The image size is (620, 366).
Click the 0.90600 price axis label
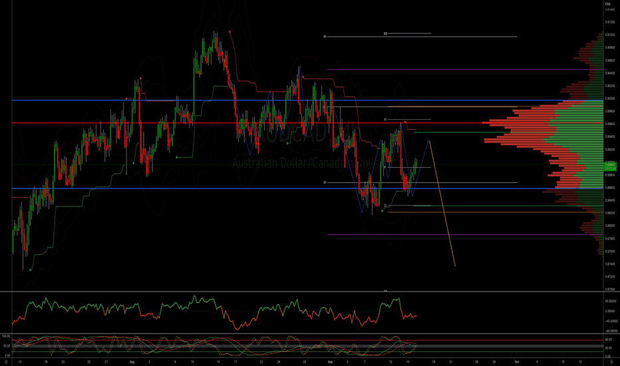[611, 61]
